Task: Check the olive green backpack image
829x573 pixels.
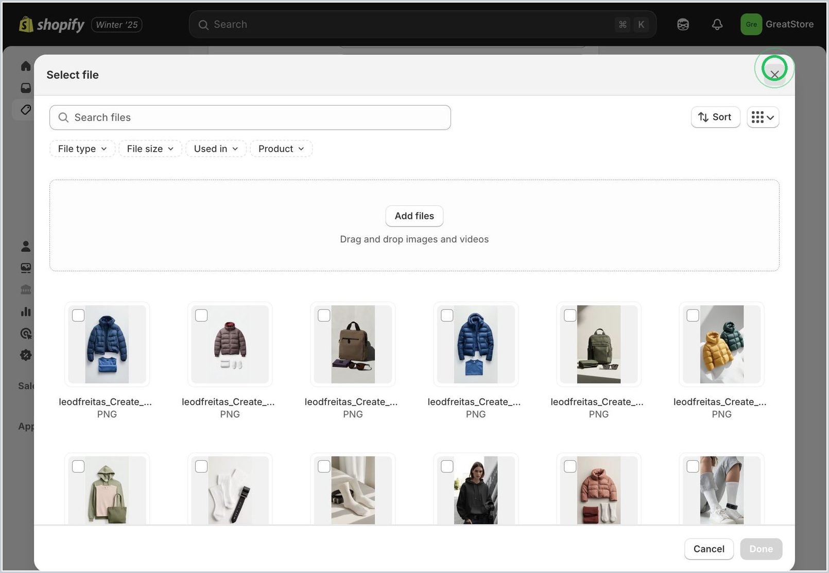Action: coord(570,316)
